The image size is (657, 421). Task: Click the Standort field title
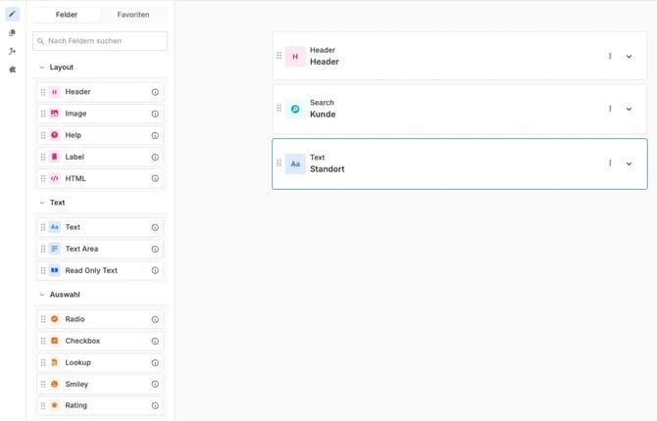[328, 169]
